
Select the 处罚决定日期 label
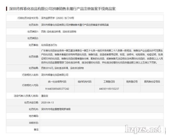tap(31, 102)
